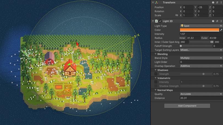The width and height of the screenshot is (223, 125).
Task: Open Transform component preset selector icon
Action: click(217, 2)
